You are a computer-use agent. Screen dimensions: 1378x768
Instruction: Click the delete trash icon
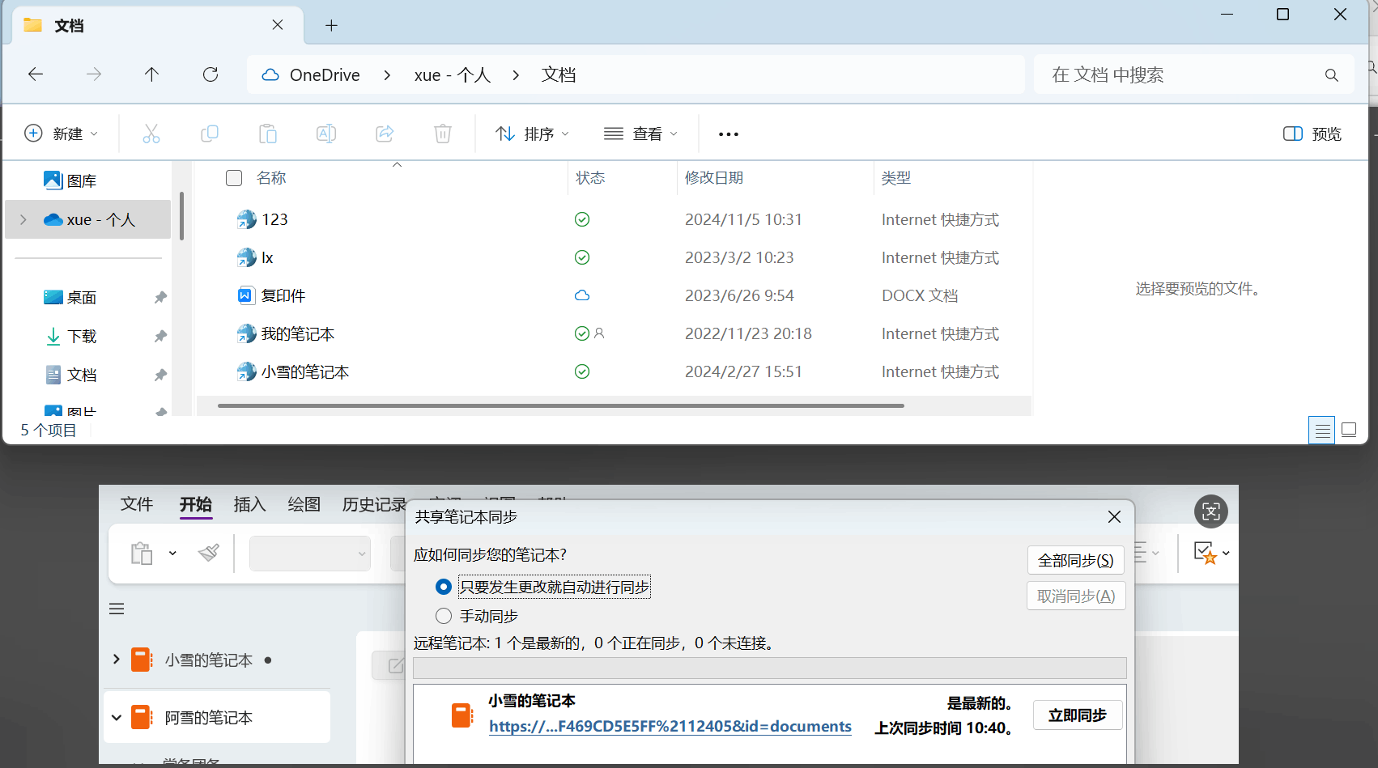[443, 134]
